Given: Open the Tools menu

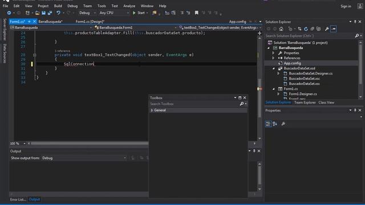Looking at the screenshot, I should [x=102, y=6].
